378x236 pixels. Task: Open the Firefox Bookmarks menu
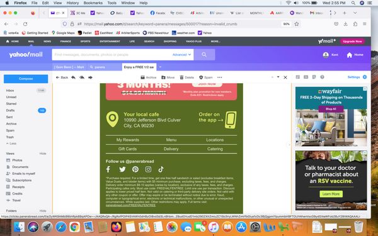(x=93, y=3)
